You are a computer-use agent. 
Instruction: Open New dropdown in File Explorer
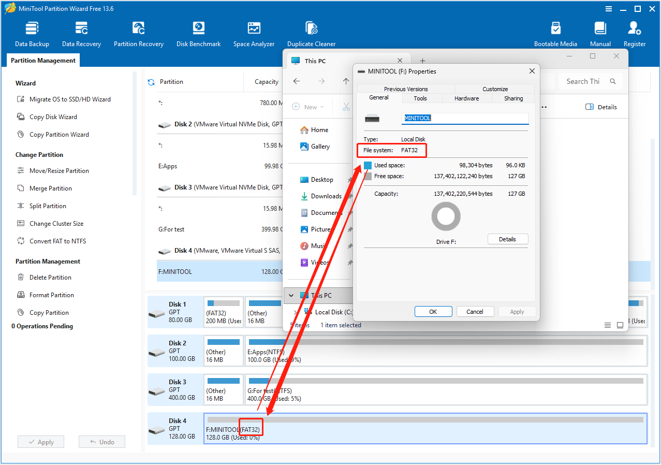coord(308,107)
